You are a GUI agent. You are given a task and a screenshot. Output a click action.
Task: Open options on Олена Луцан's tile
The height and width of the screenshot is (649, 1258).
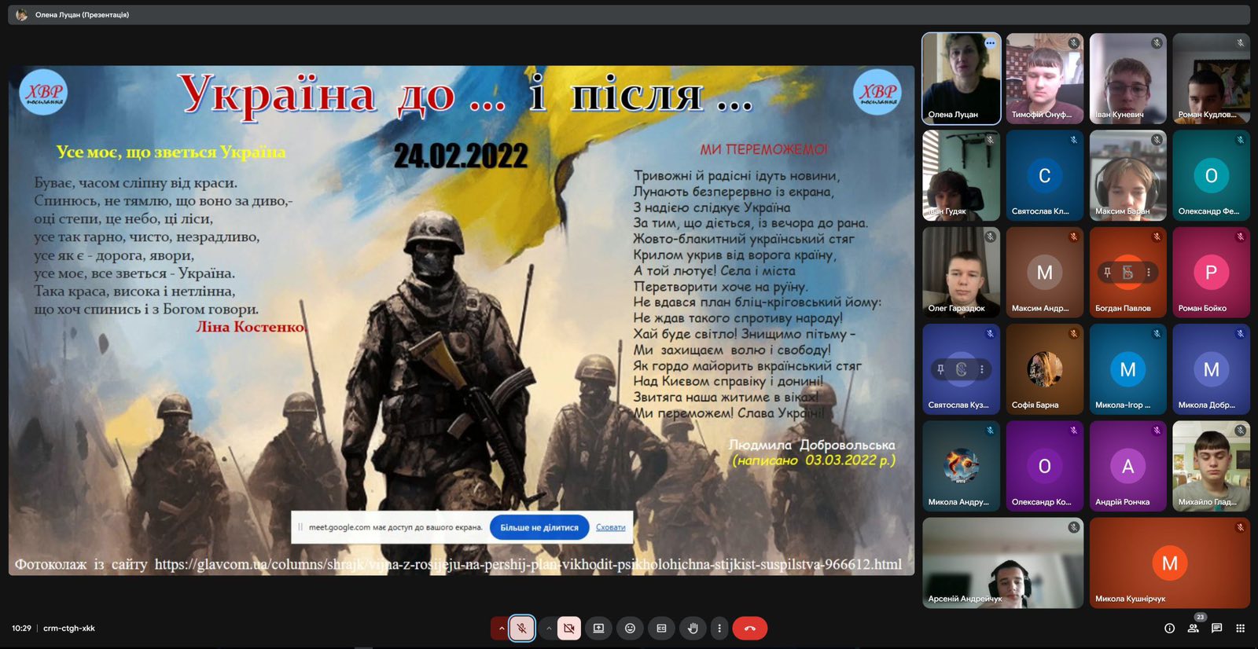pos(990,43)
